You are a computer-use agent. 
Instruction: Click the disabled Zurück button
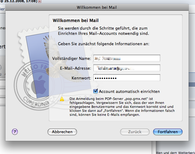coord(135,132)
